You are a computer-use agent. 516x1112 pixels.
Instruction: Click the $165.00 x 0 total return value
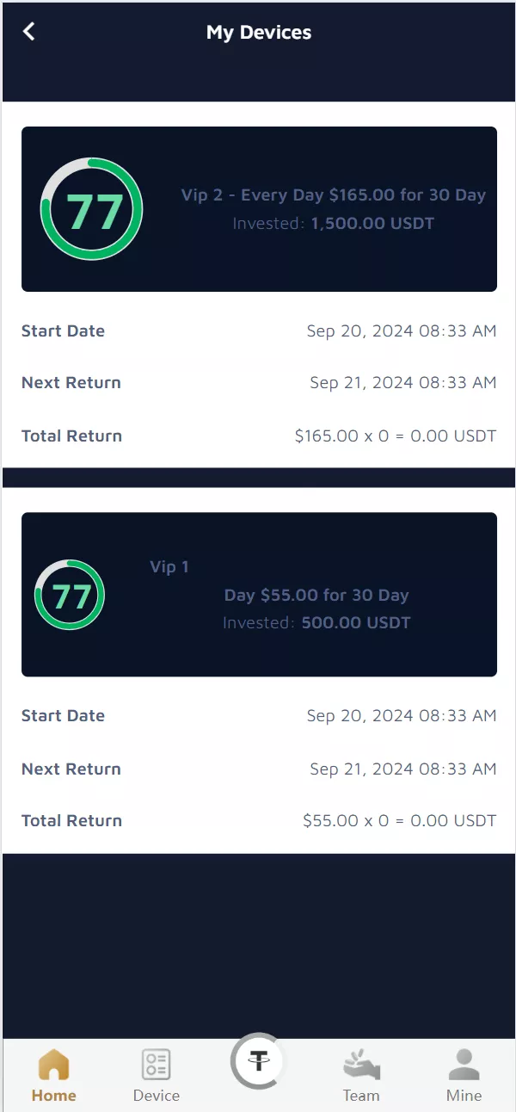(x=395, y=436)
